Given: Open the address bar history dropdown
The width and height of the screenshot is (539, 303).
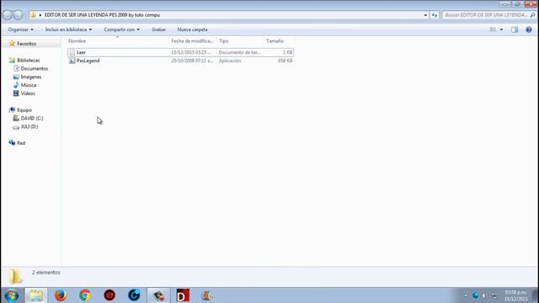Looking at the screenshot, I should point(425,15).
